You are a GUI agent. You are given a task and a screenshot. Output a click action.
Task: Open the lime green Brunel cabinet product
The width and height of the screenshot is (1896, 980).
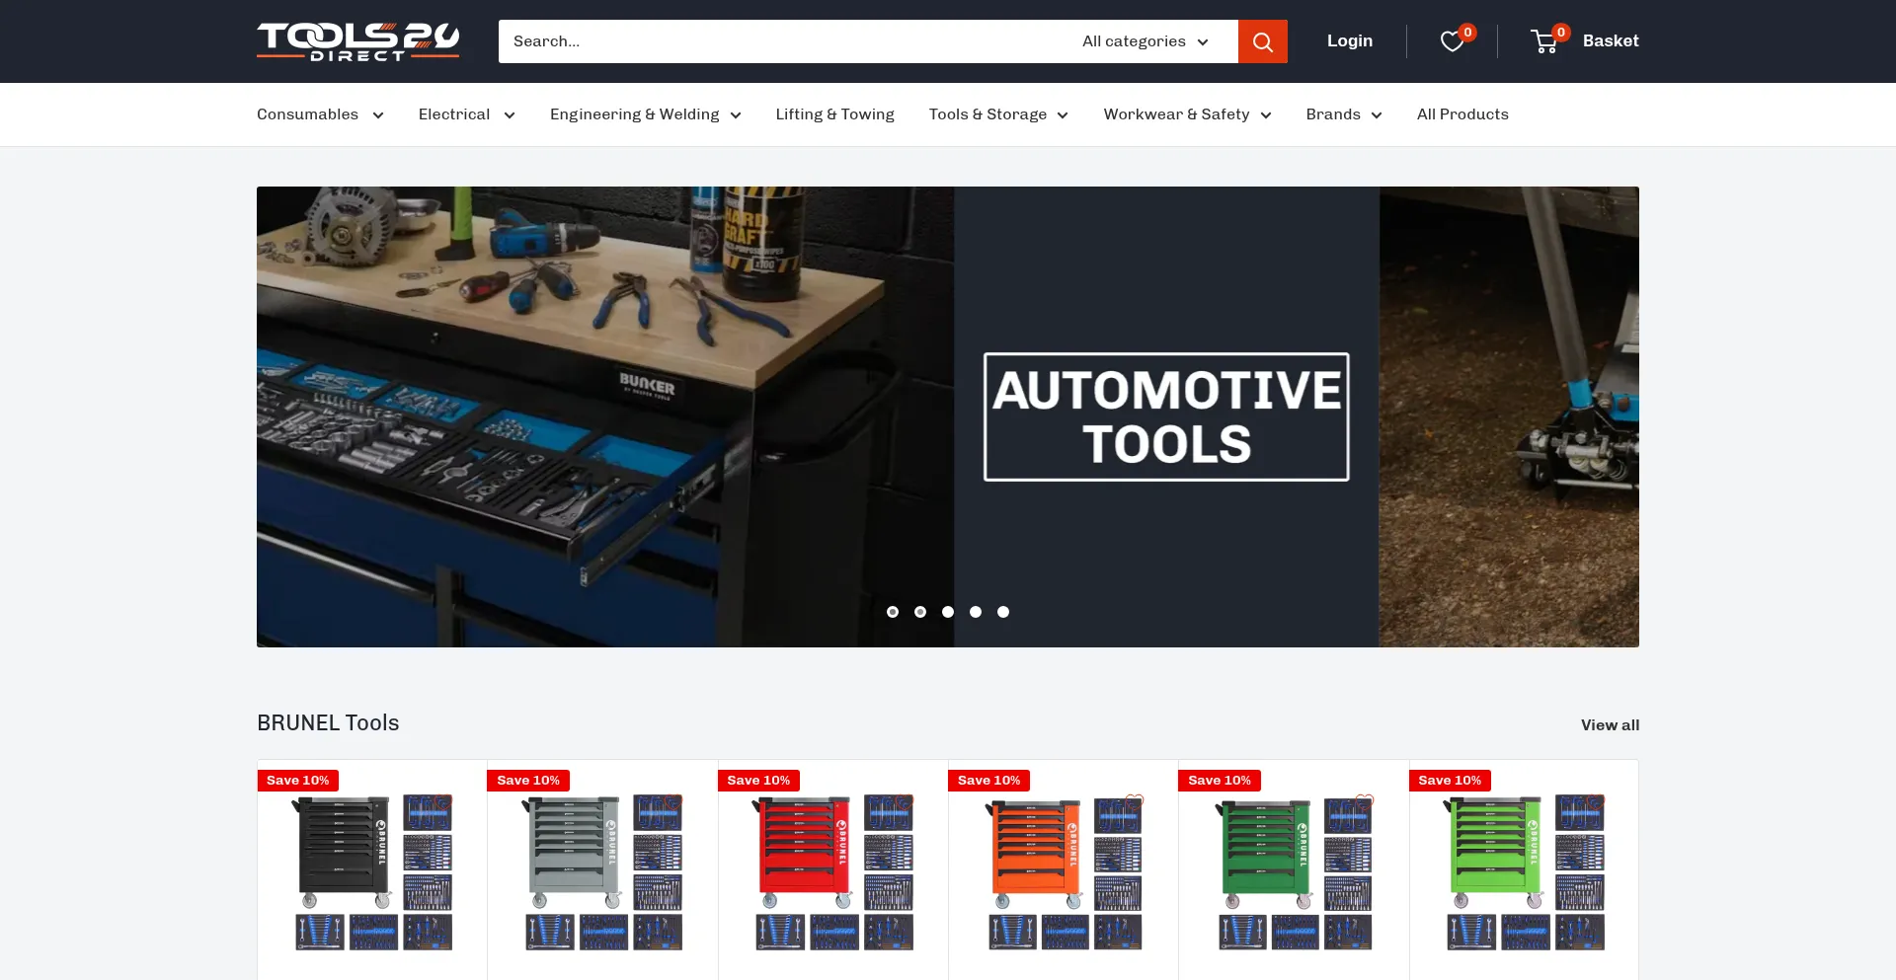(1524, 872)
